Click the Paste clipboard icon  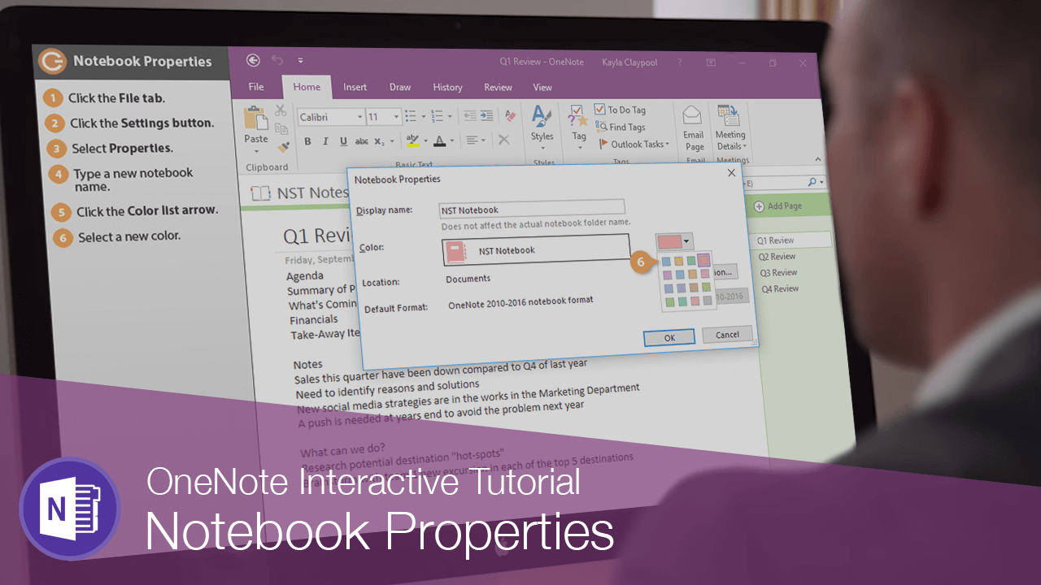256,118
